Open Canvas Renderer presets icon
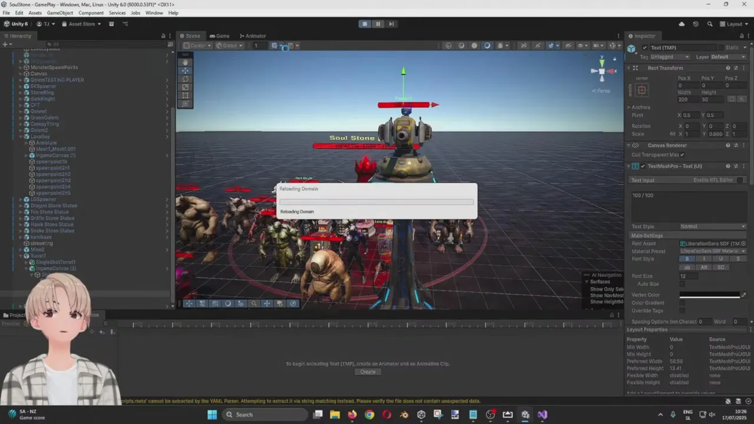The image size is (754, 424). click(x=736, y=145)
